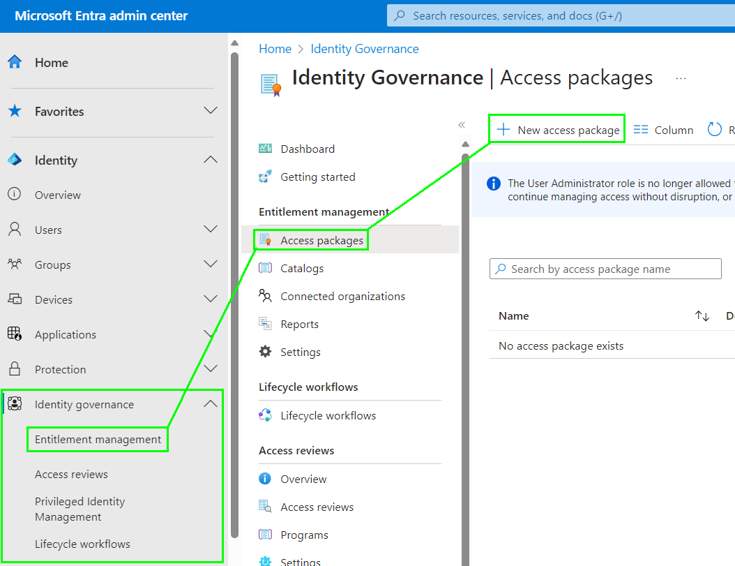Expand the Groups section chevron

[210, 264]
